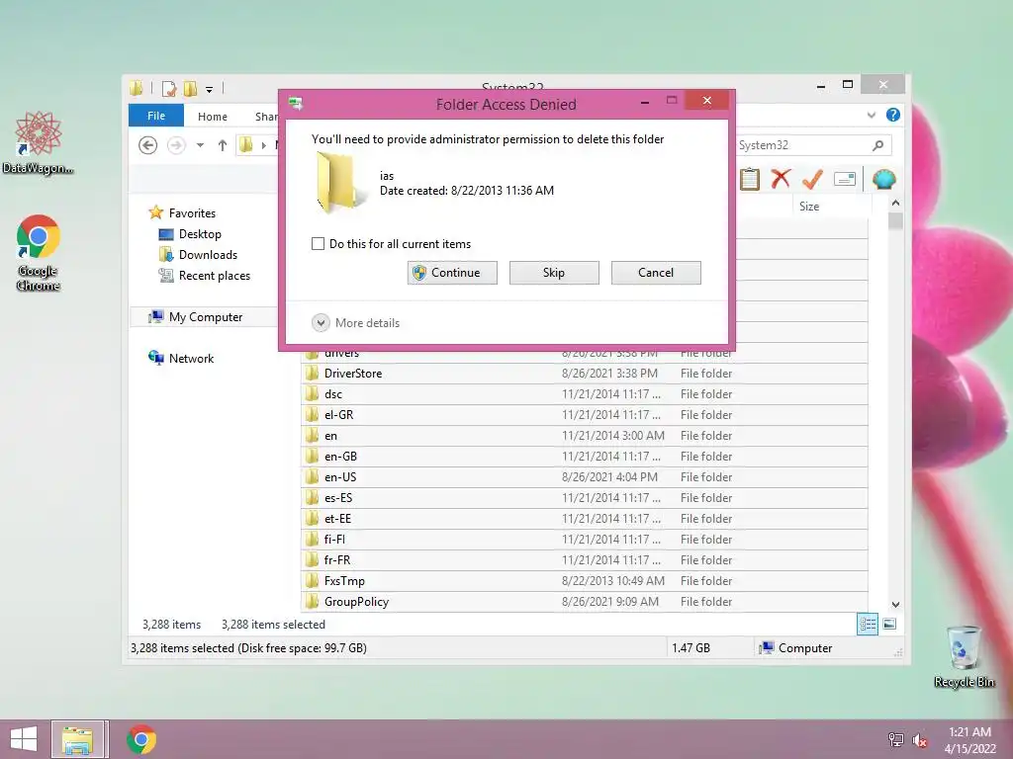Select the FxsTmp folder
Viewport: 1013px width, 759px height.
[x=585, y=580]
